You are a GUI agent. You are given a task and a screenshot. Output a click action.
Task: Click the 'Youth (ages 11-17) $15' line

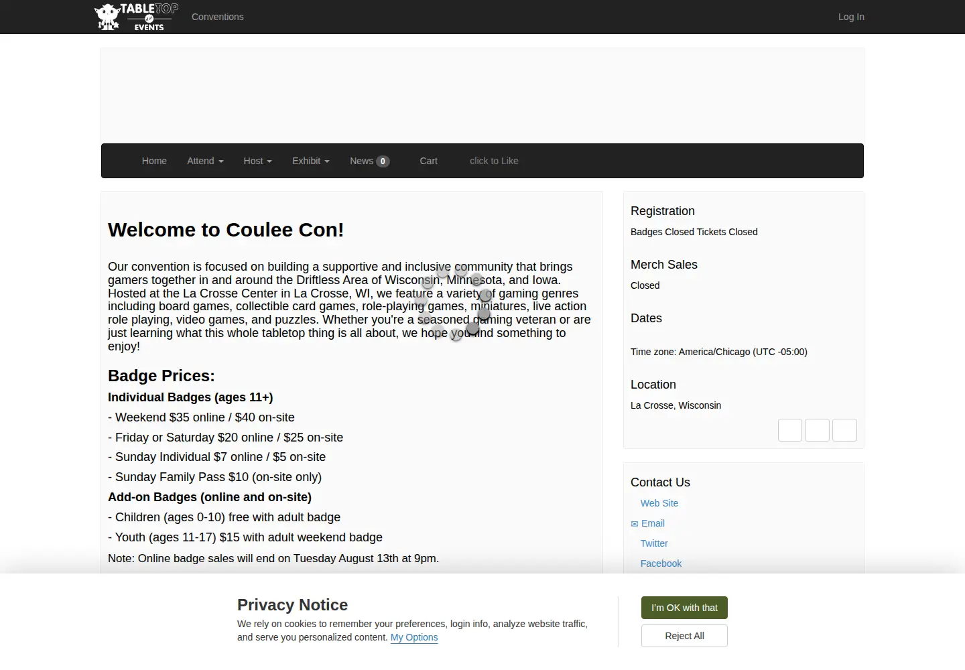point(245,537)
